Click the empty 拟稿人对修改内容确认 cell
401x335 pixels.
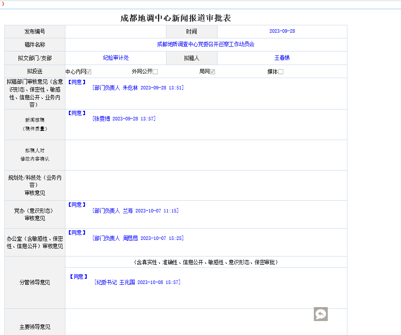[x=206, y=155]
